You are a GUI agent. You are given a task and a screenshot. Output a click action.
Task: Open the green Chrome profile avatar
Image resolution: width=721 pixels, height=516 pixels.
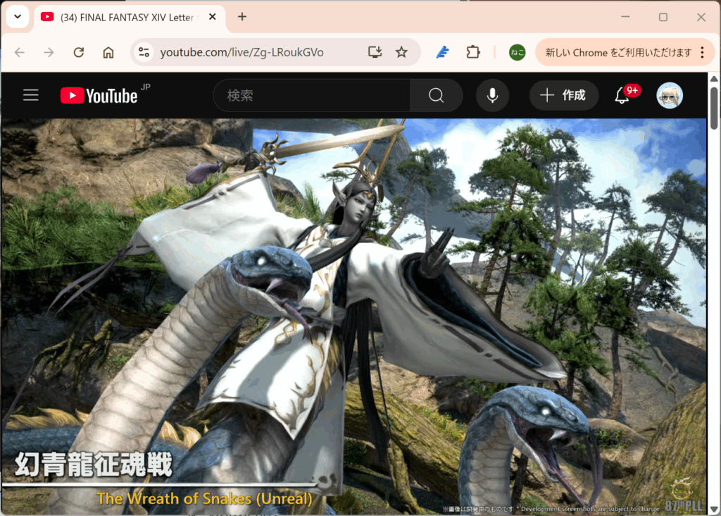pos(518,52)
